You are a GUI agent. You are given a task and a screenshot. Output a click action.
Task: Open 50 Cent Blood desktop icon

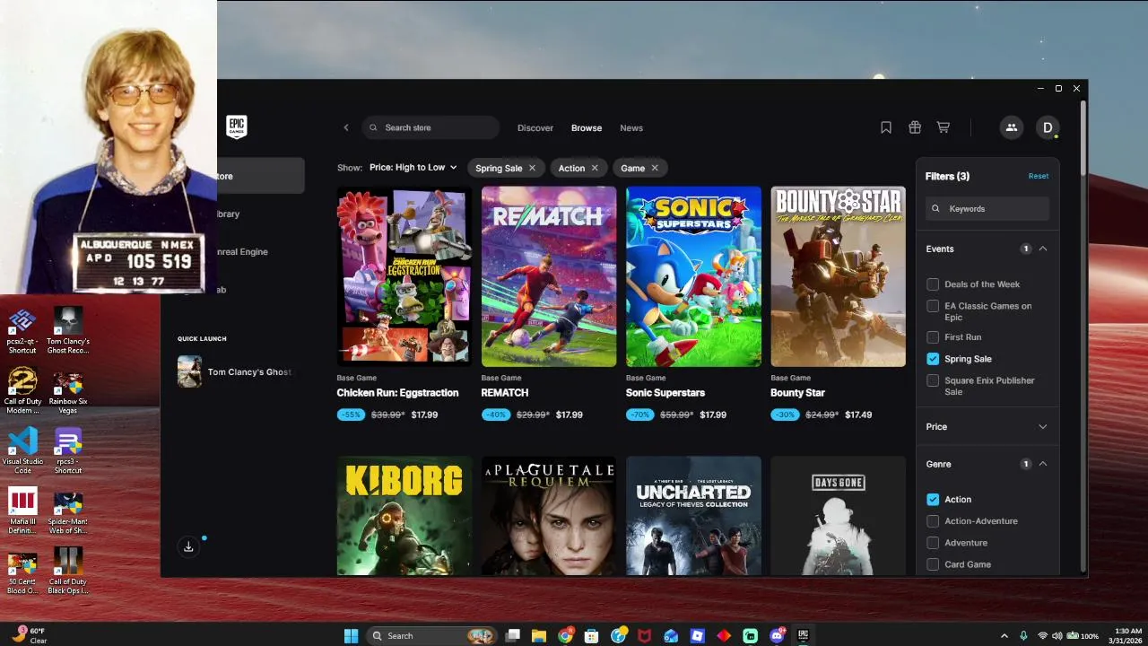point(22,572)
